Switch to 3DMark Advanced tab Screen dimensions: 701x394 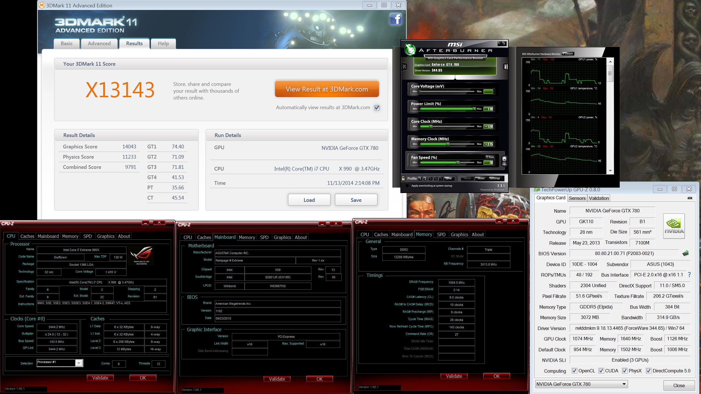point(99,43)
